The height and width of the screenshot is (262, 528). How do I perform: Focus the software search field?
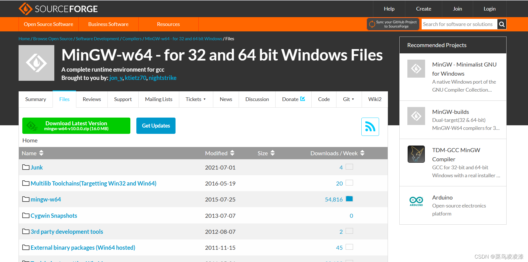(x=459, y=24)
